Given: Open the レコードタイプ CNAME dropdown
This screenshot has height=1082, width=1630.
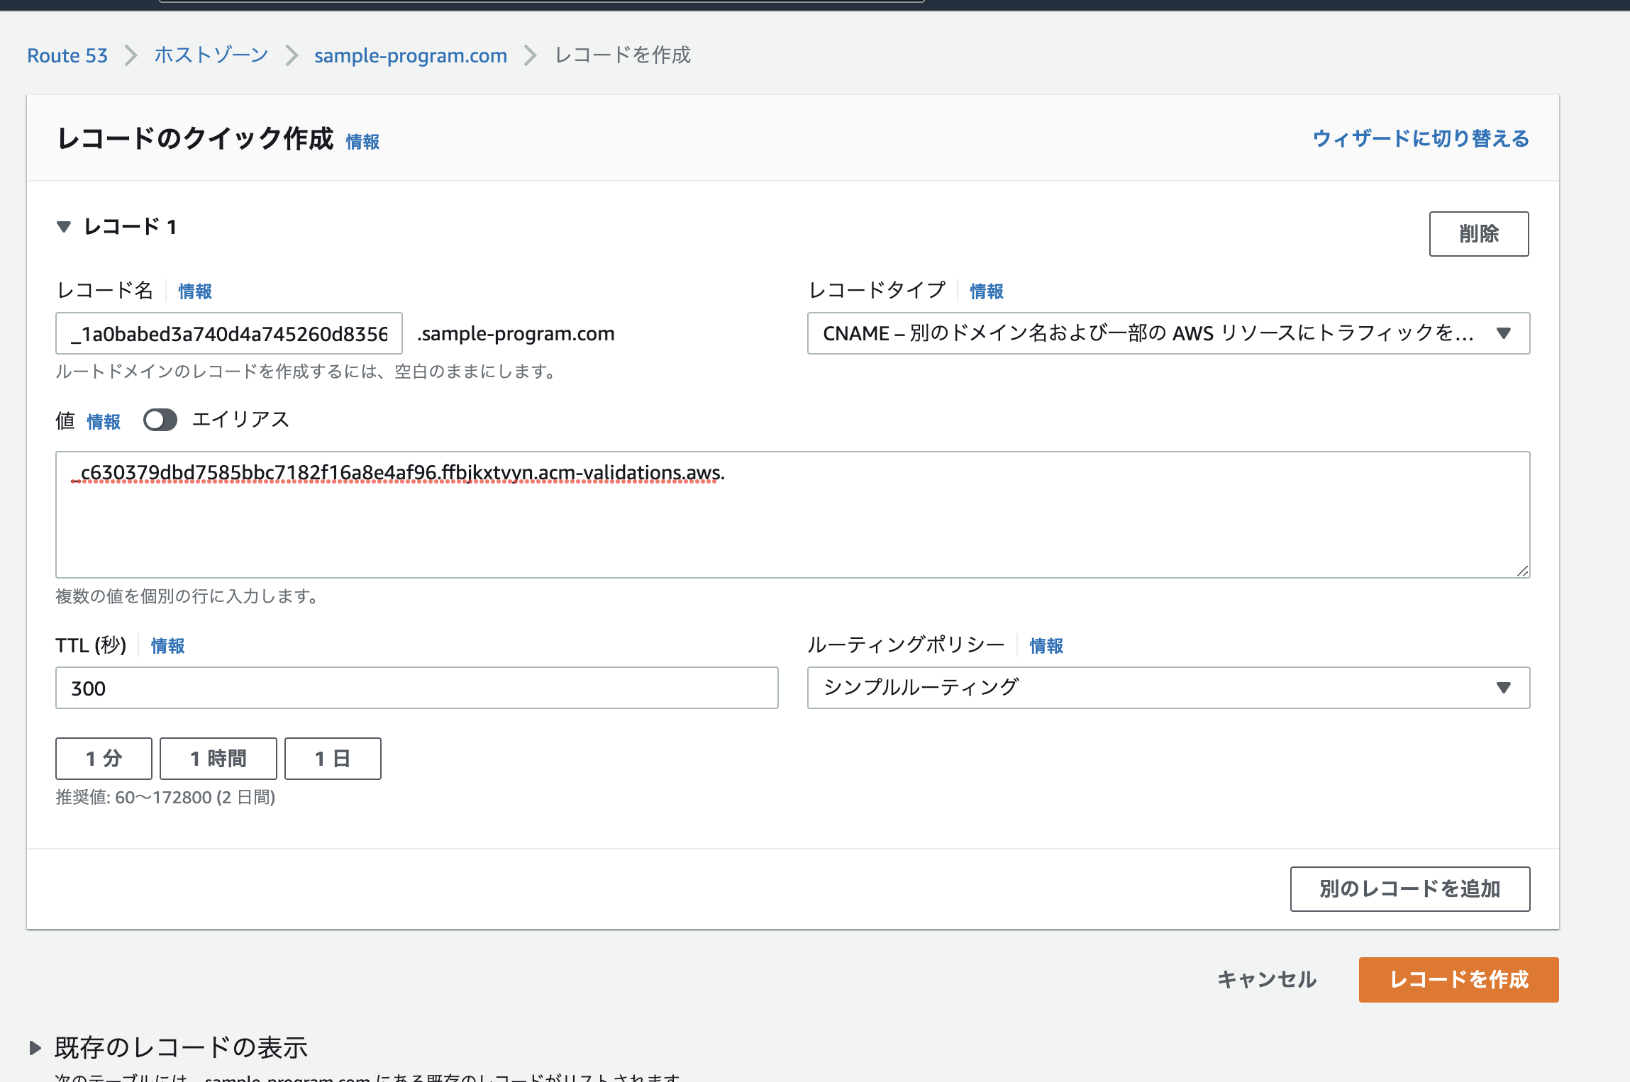Looking at the screenshot, I should 1168,333.
